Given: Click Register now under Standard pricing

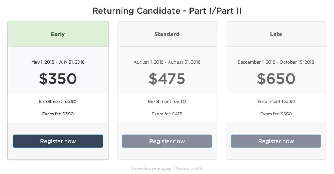Looking at the screenshot, I should (167, 141).
